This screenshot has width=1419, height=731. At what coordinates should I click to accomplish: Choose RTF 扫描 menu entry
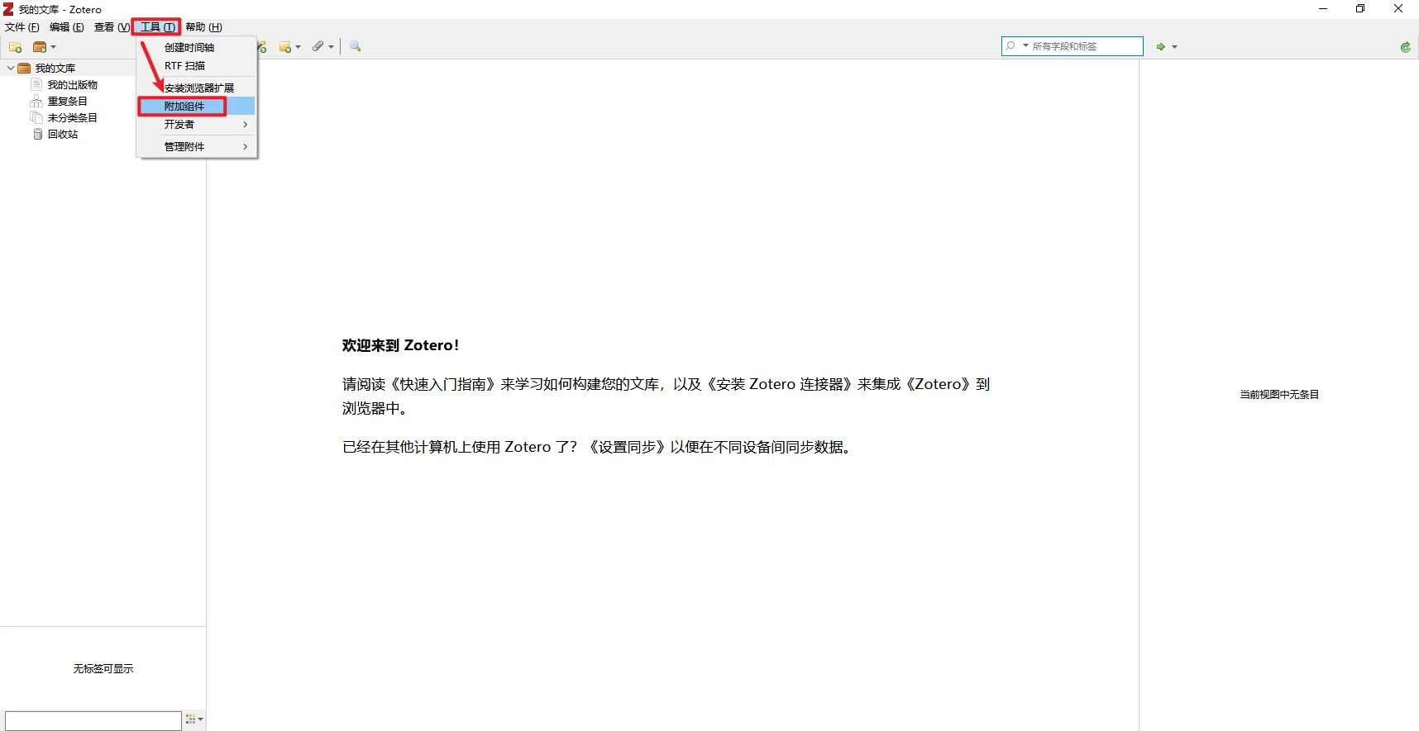(x=198, y=66)
